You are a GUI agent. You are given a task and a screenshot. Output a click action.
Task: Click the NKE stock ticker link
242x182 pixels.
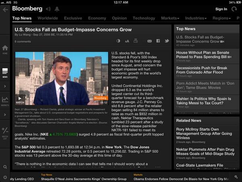click(x=59, y=134)
